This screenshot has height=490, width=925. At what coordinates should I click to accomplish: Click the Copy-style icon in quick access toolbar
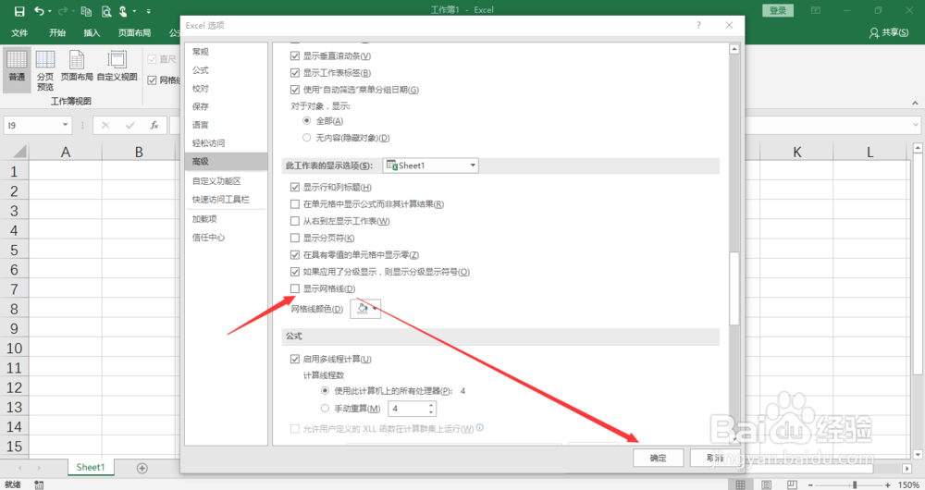86,11
